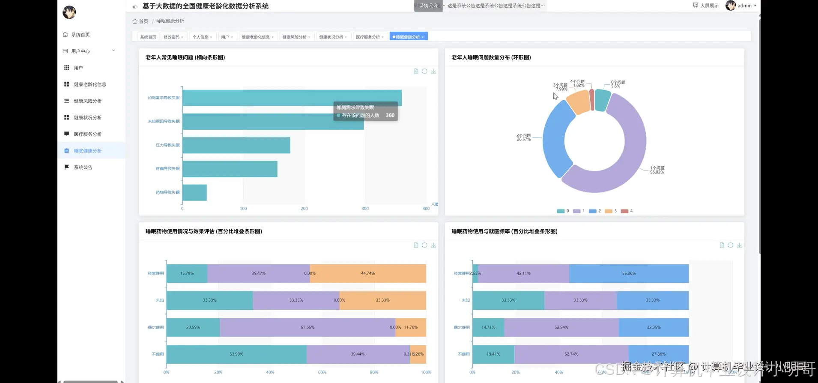Image resolution: width=818 pixels, height=383 pixels.
Task: Click the 53.99% teal segment in 不使用 row
Action: click(236, 354)
